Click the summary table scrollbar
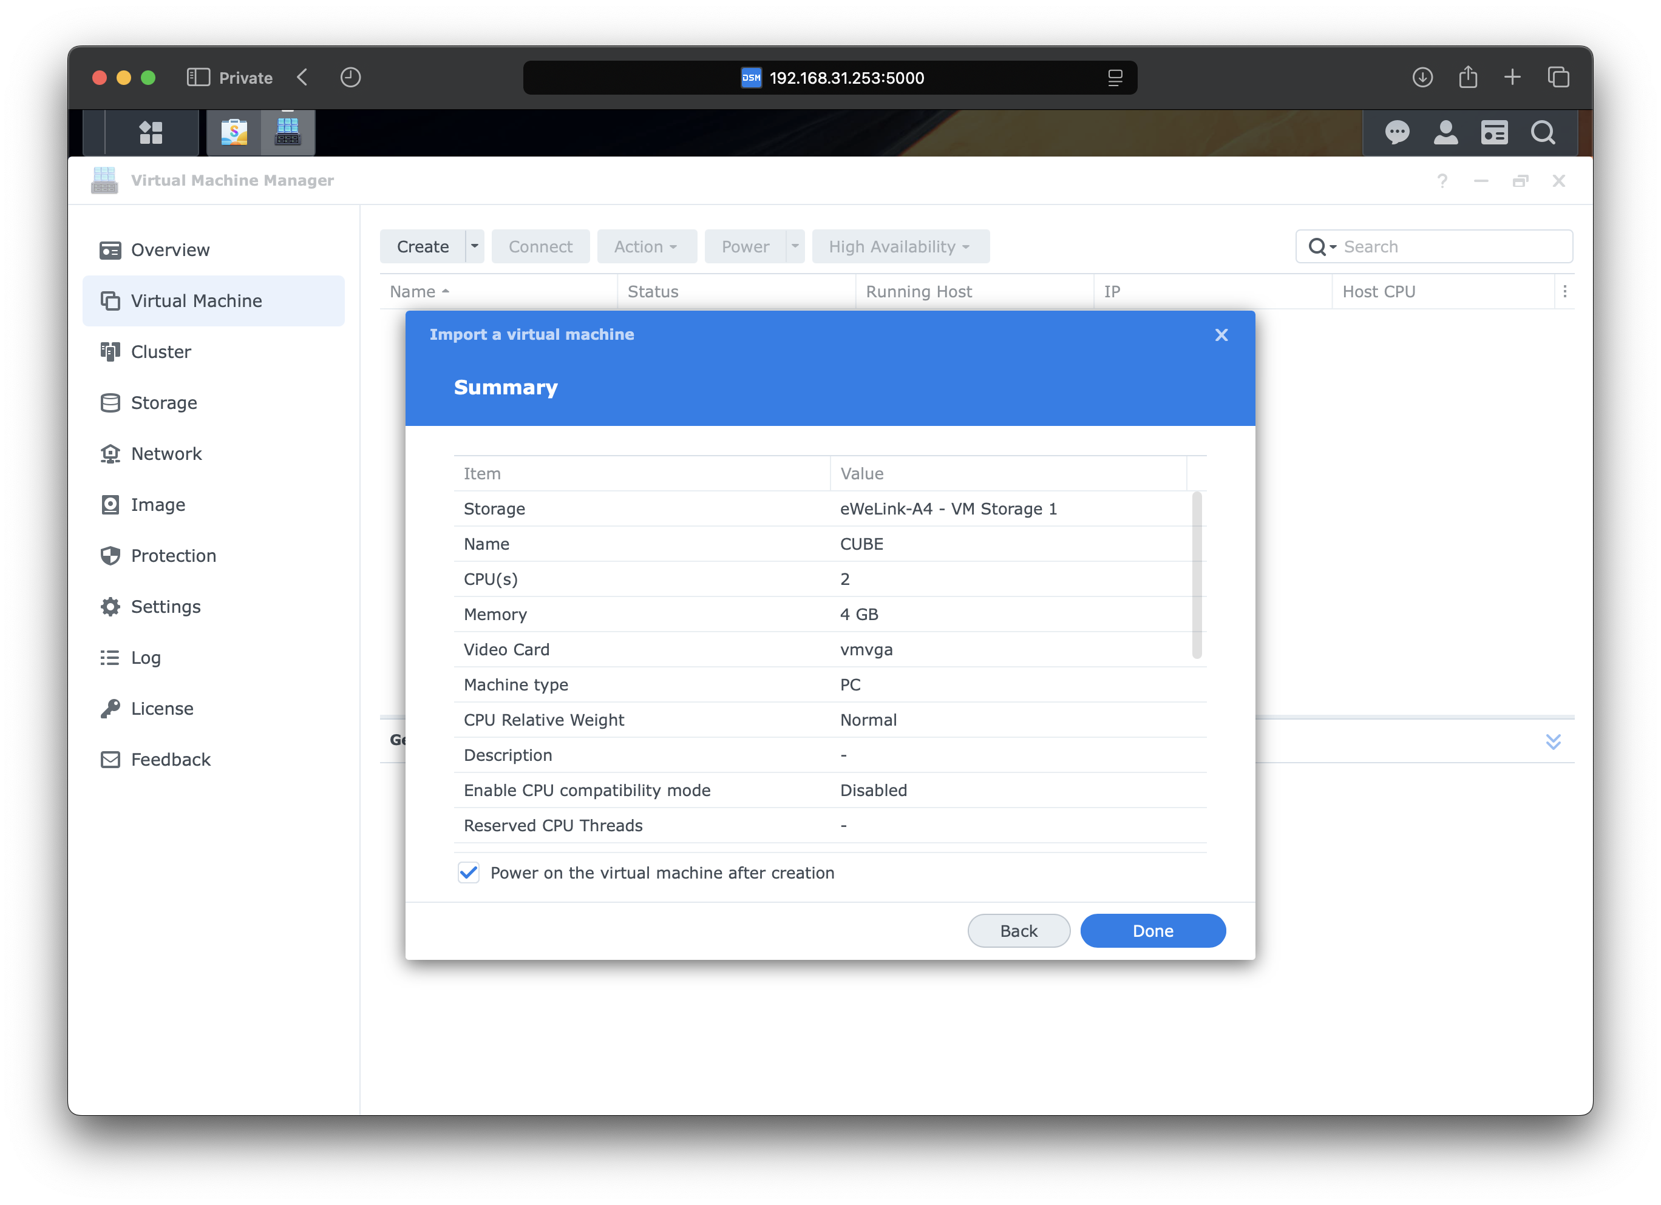1661x1205 pixels. tap(1197, 575)
